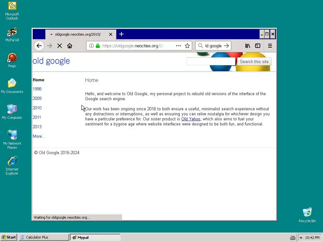
Task: Open the hamburger application menu
Action: [270, 46]
